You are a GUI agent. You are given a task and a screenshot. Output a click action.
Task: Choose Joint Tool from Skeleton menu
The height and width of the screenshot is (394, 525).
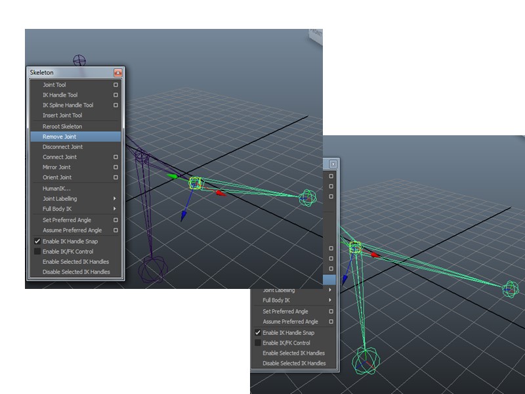point(54,85)
